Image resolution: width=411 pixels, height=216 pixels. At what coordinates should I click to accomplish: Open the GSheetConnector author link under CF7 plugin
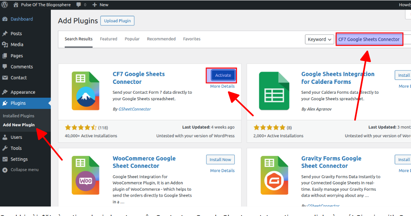[x=135, y=109]
